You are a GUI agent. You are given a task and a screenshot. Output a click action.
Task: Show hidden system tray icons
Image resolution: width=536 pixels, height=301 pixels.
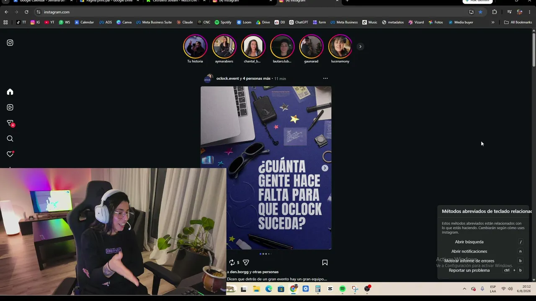pos(464,289)
